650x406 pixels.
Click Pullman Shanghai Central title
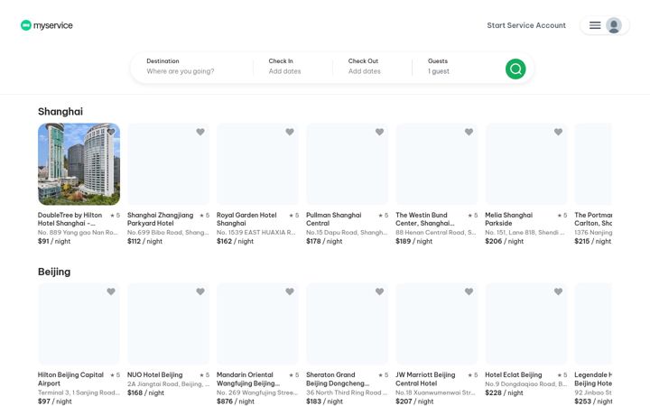[334, 219]
